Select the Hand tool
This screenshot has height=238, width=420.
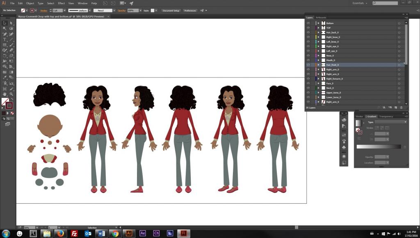[x=5, y=94]
